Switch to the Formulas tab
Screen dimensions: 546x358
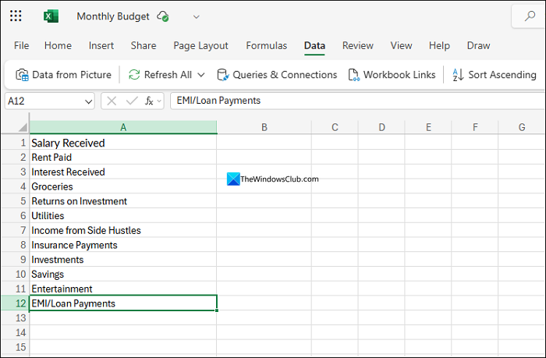(x=267, y=45)
